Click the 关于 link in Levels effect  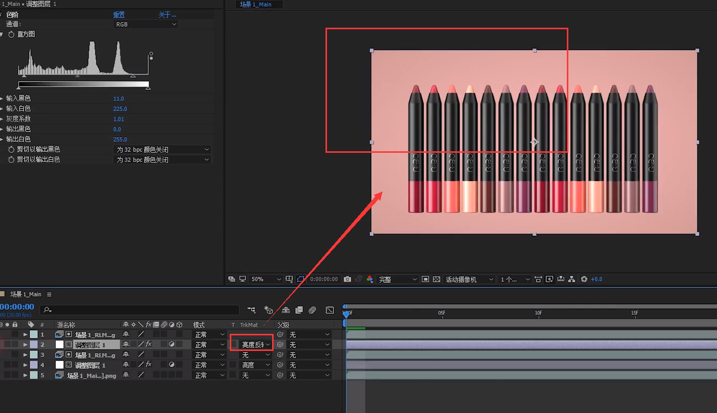[167, 15]
